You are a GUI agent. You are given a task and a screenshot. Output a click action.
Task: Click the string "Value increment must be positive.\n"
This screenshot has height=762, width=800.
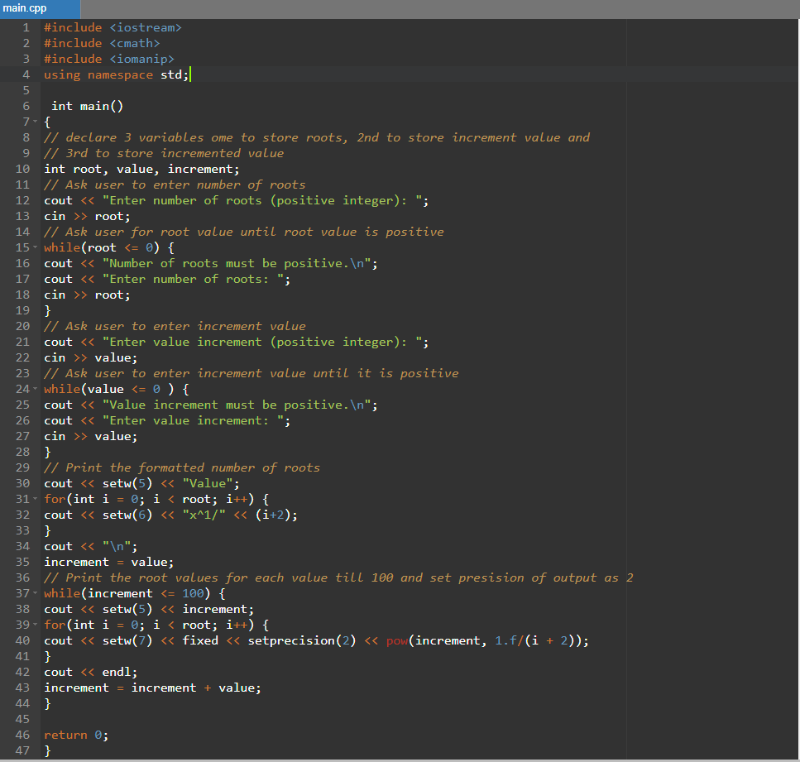237,405
